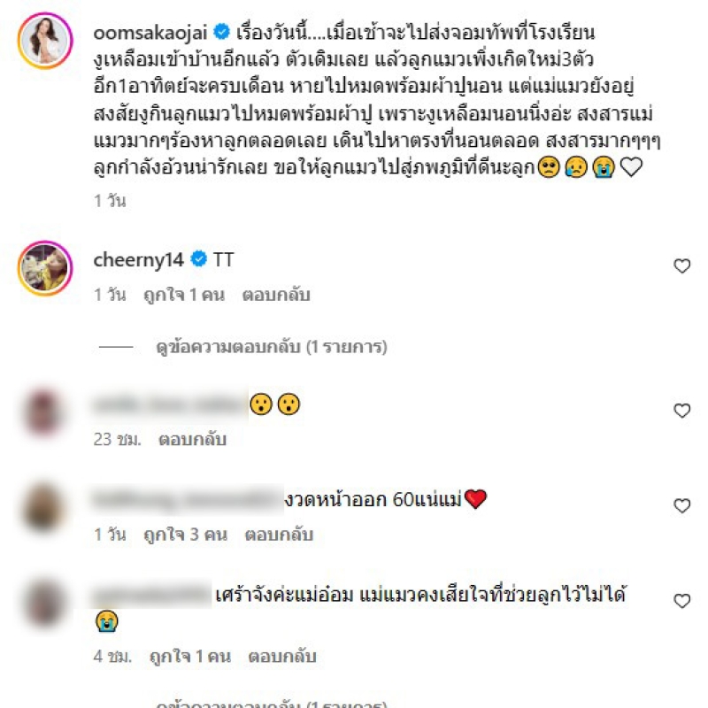Viewport: 708px width, 708px height.
Task: View likes on cheerny14 comment
Action: coord(184,295)
